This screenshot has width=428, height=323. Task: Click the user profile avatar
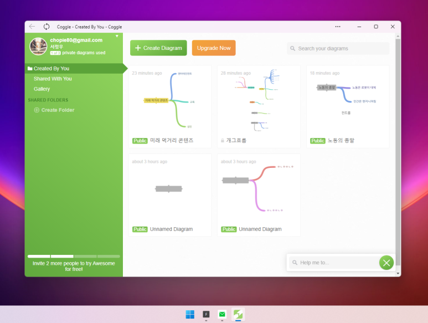[38, 46]
